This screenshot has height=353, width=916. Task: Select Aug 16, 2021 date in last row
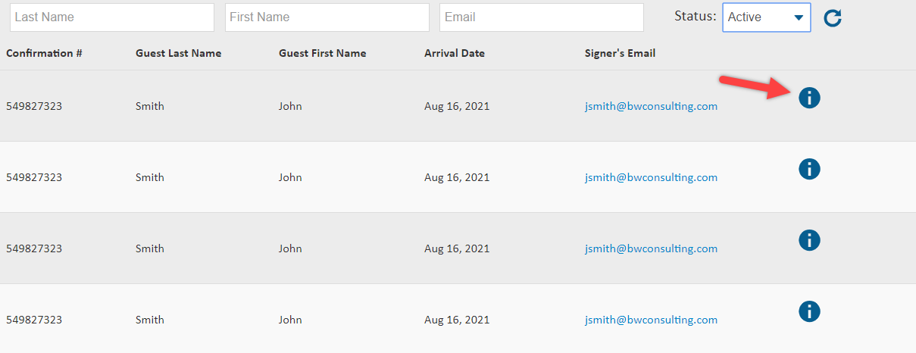point(457,320)
